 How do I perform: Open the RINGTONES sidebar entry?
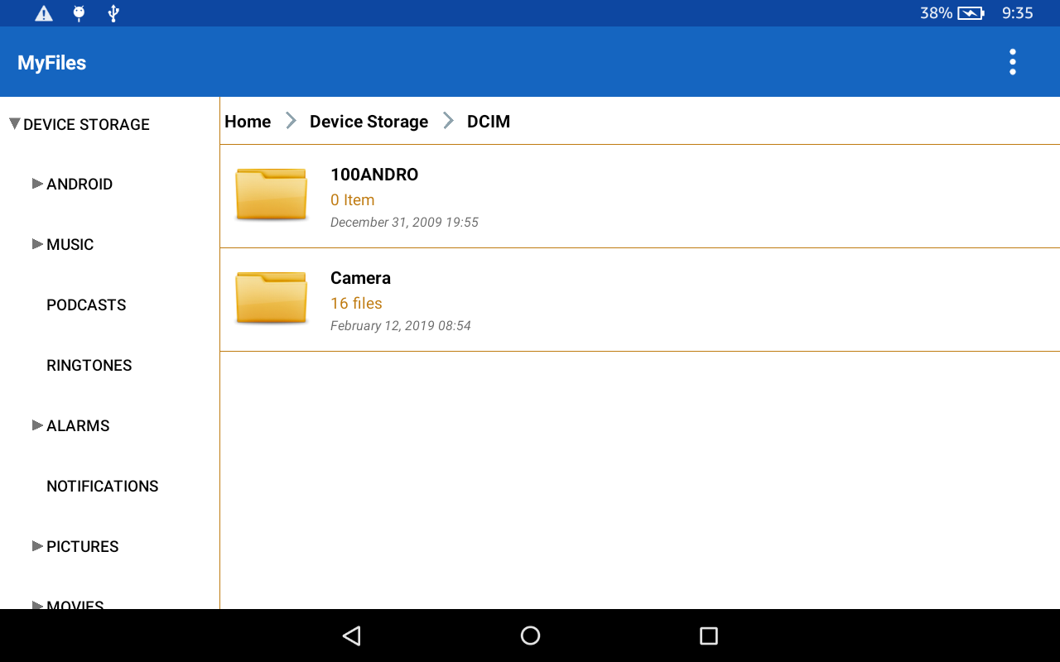pyautogui.click(x=89, y=365)
